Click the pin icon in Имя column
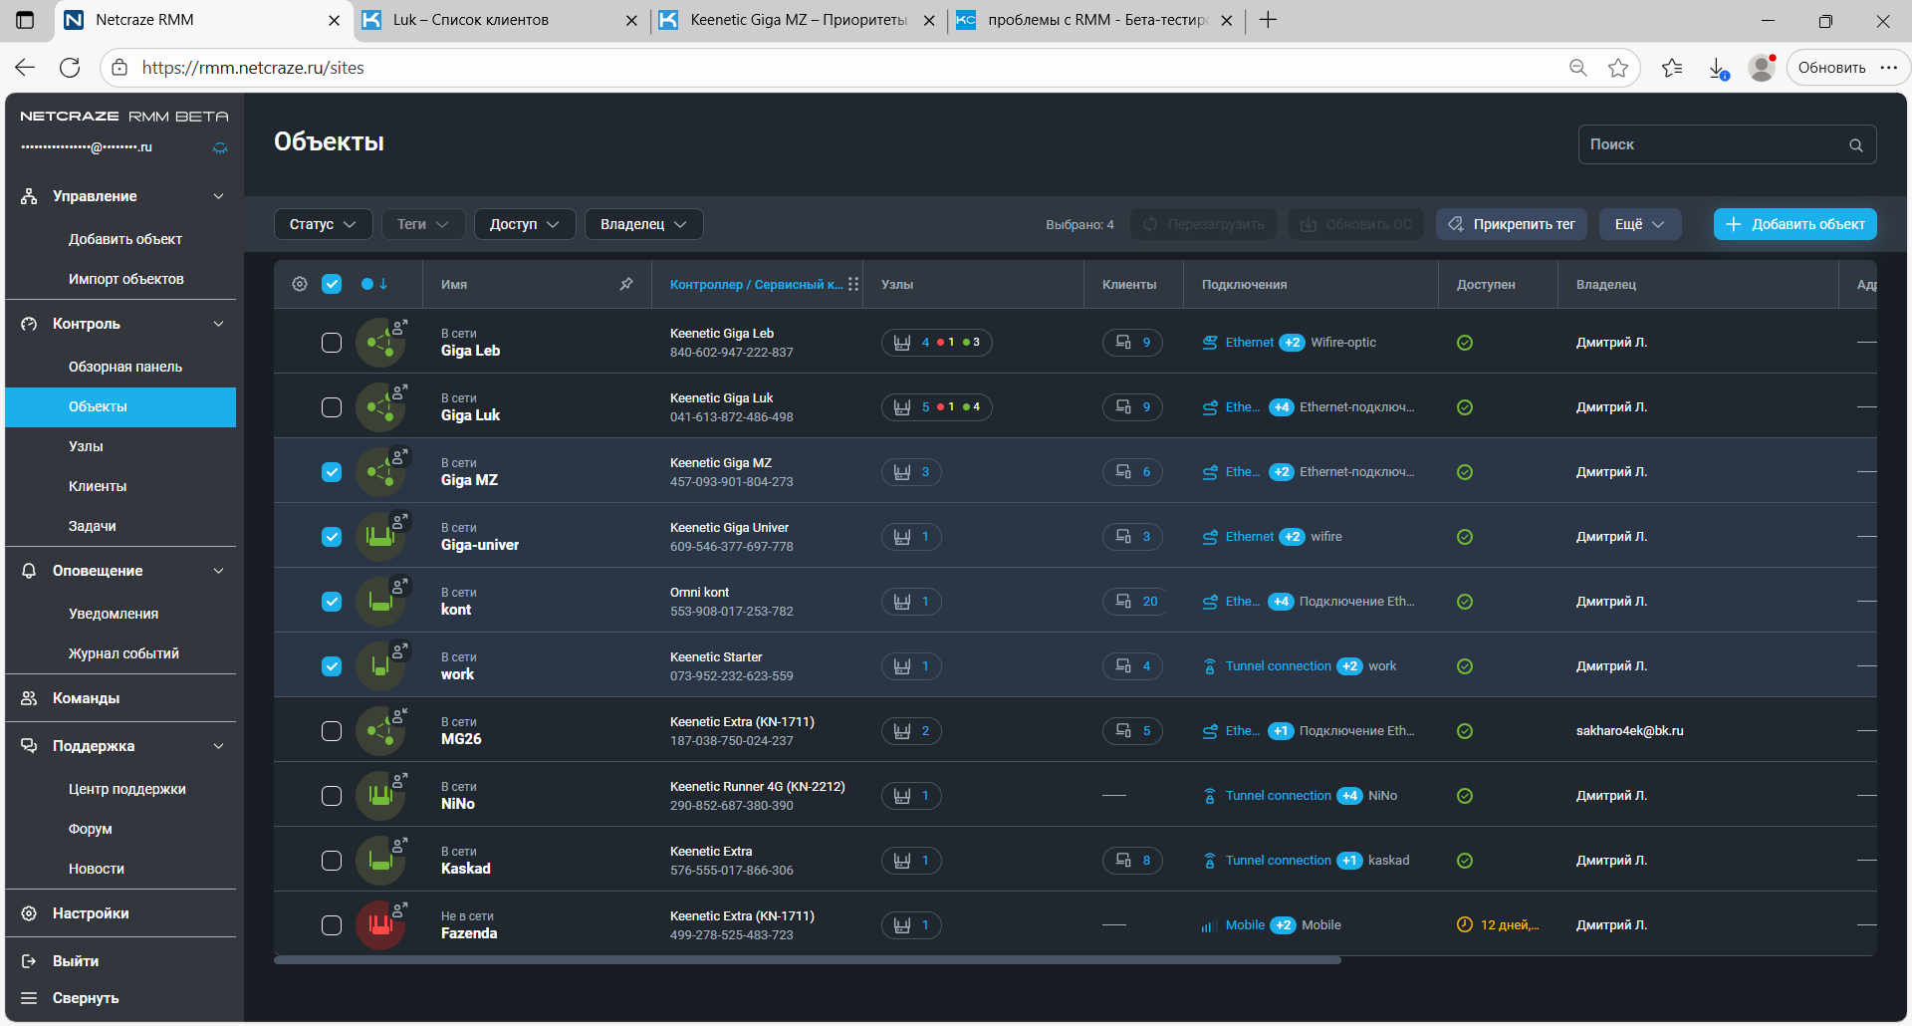The height and width of the screenshot is (1026, 1912). pos(626,284)
